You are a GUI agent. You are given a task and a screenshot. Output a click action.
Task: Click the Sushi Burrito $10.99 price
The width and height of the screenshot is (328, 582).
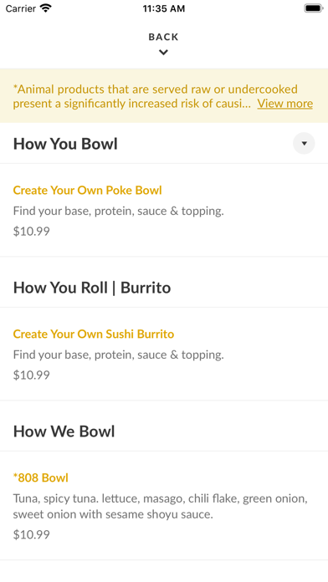(x=32, y=375)
